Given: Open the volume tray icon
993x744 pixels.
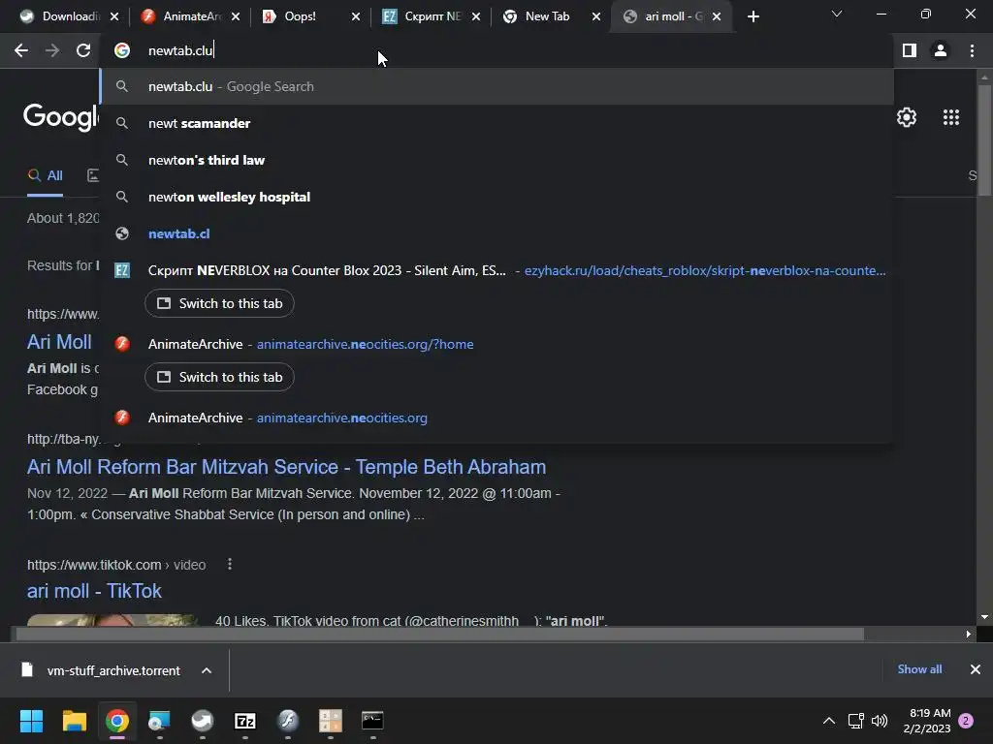Looking at the screenshot, I should [x=880, y=721].
